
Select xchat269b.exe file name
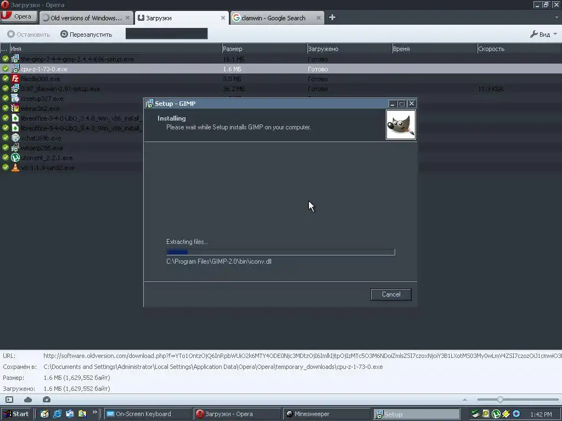(x=41, y=138)
